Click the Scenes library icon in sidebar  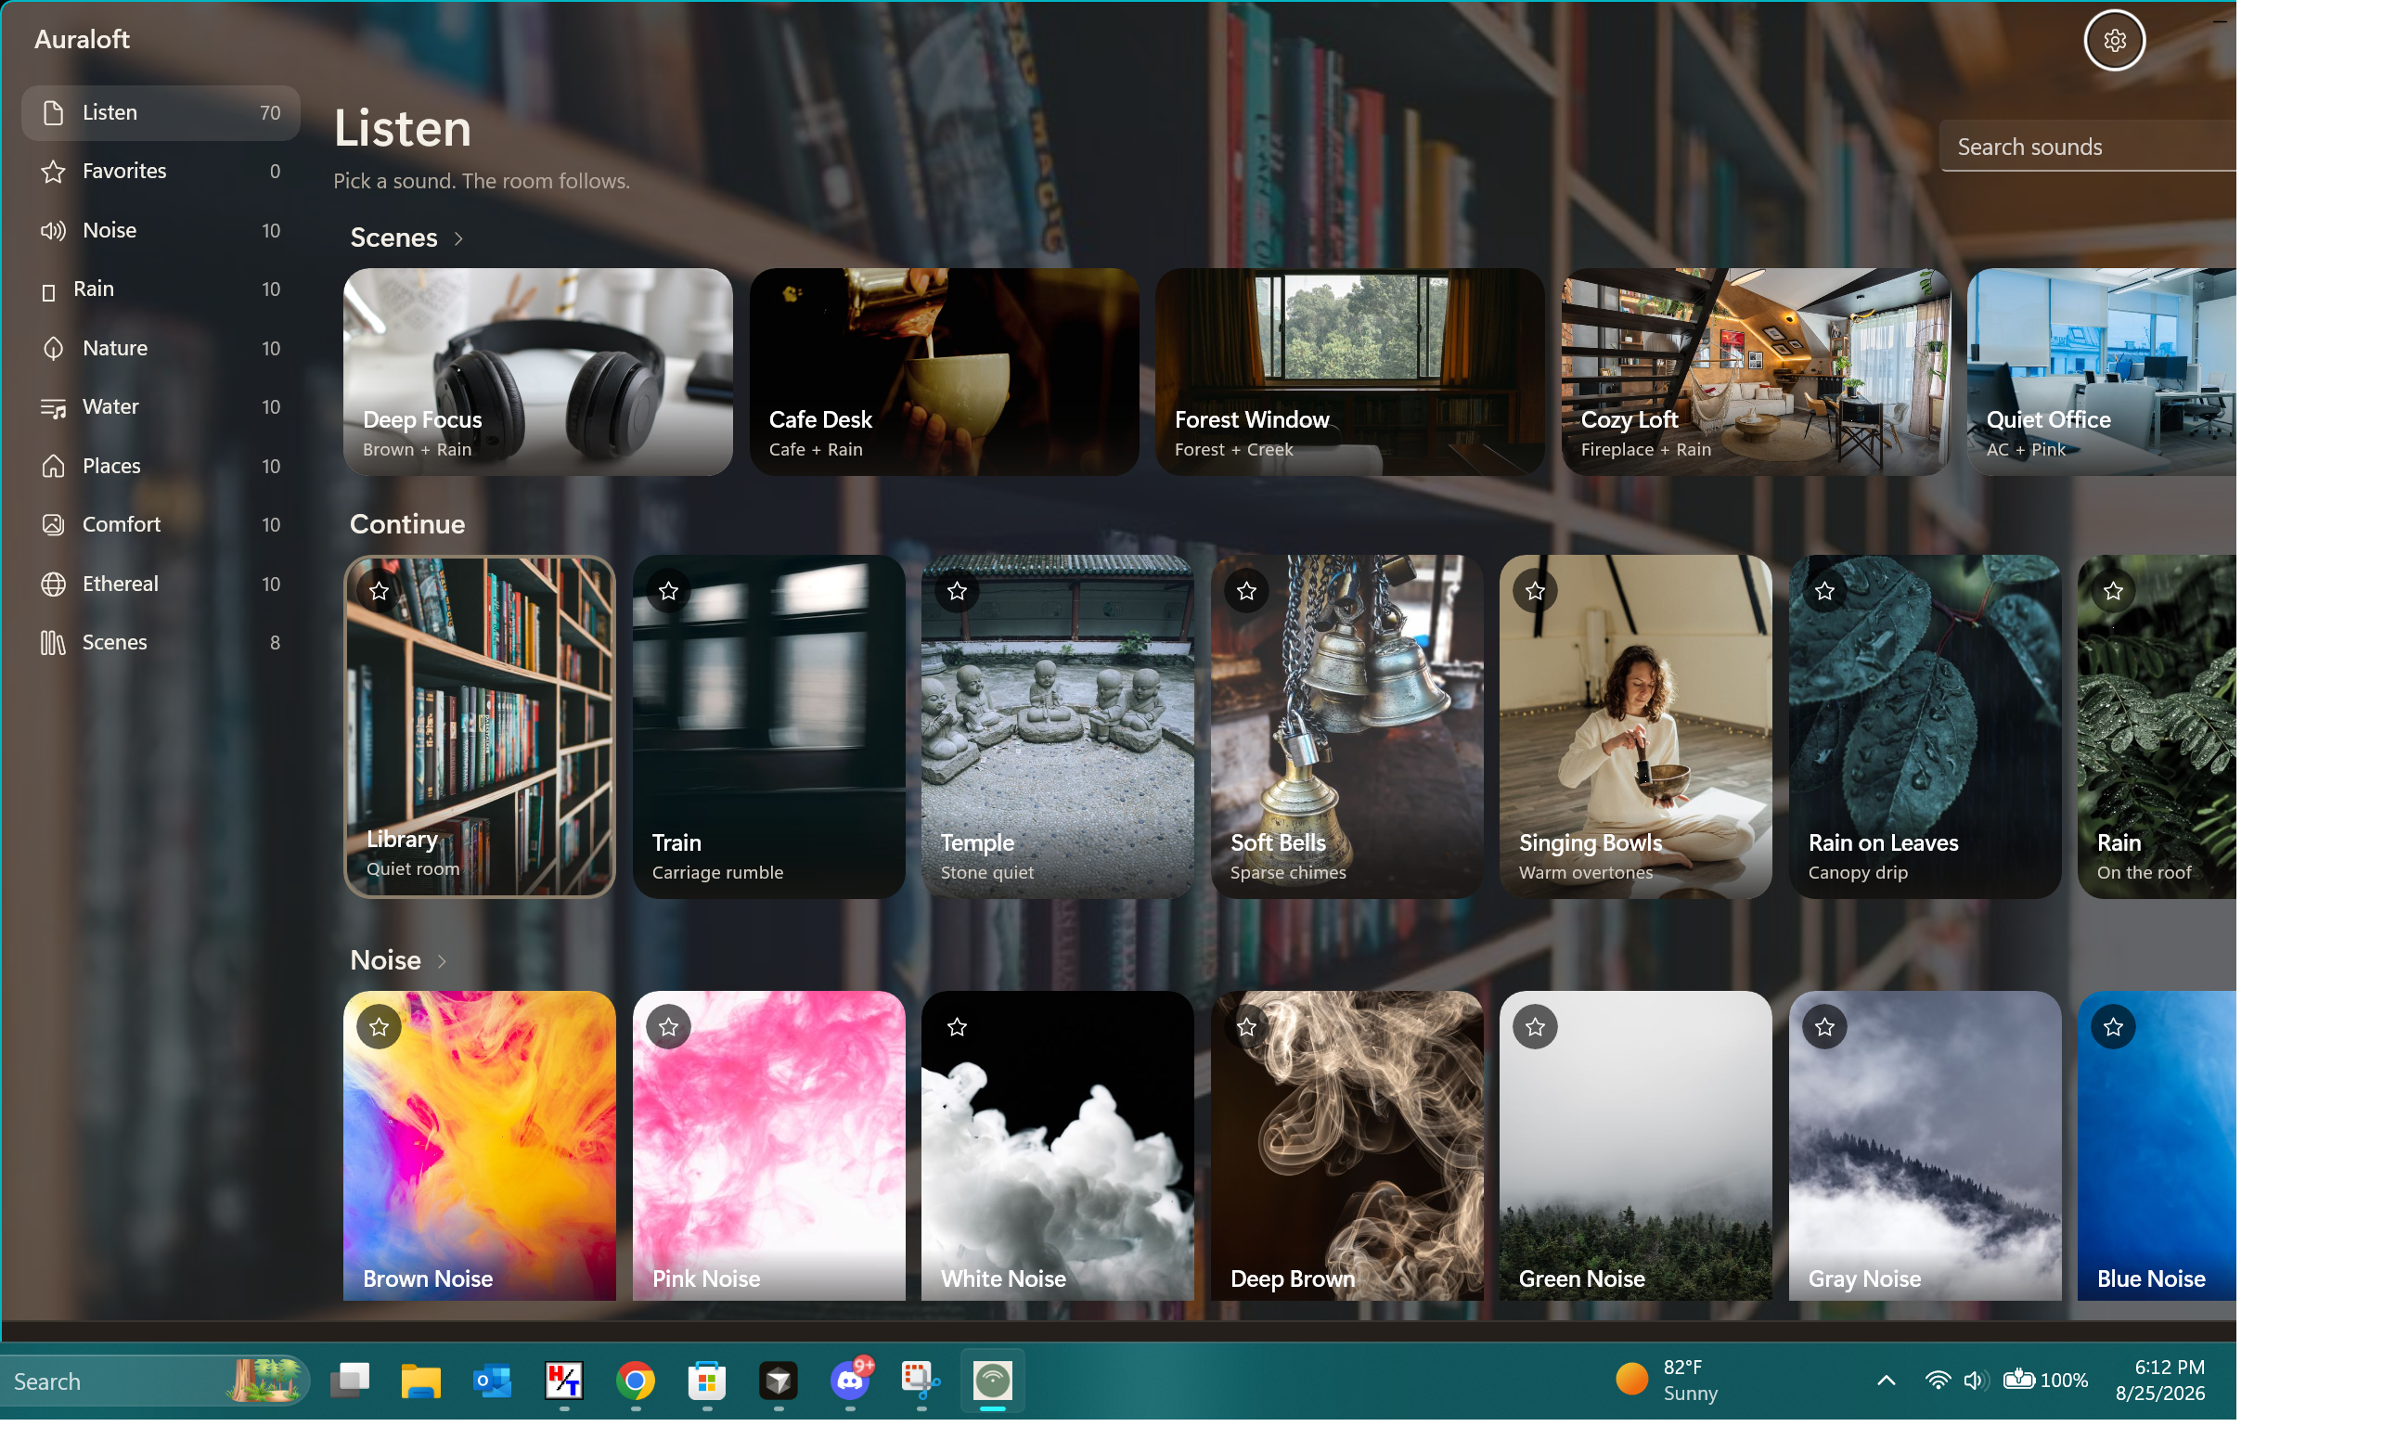pos(53,643)
